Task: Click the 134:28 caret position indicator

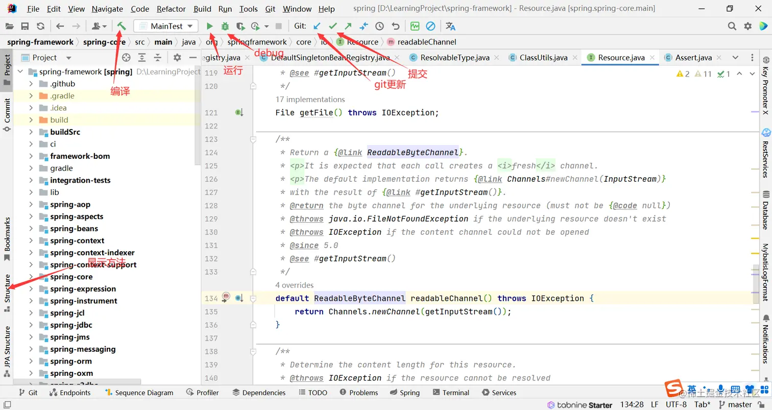Action: tap(632, 404)
